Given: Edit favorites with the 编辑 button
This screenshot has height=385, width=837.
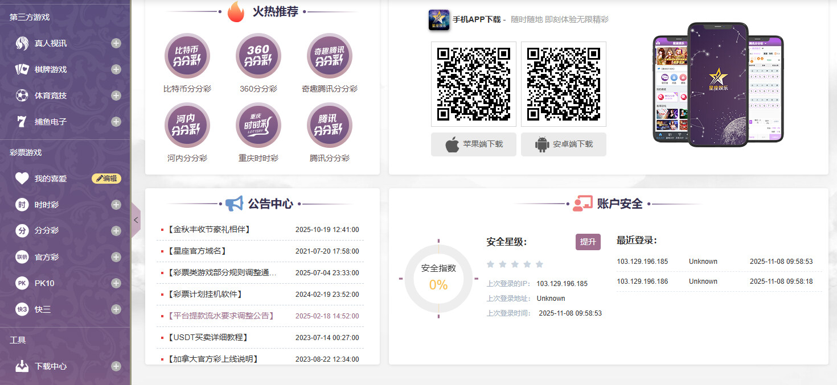Looking at the screenshot, I should tap(106, 179).
